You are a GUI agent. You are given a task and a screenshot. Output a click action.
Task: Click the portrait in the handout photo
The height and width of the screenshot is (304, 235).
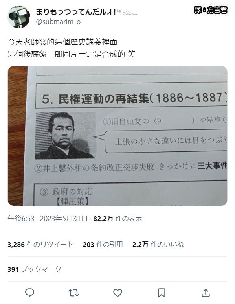65,136
